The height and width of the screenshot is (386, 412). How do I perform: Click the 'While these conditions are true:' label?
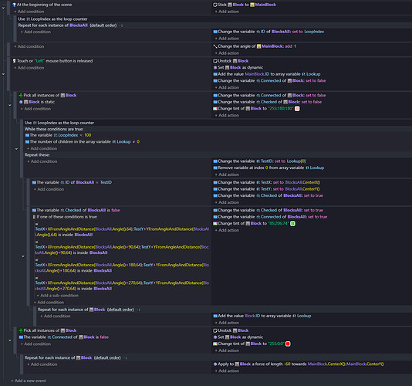[x=54, y=129]
